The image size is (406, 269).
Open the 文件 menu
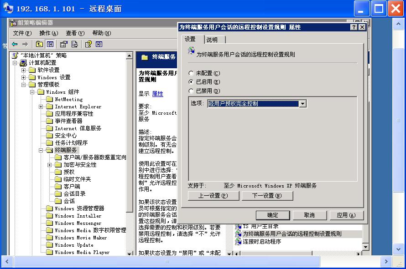tap(22, 33)
